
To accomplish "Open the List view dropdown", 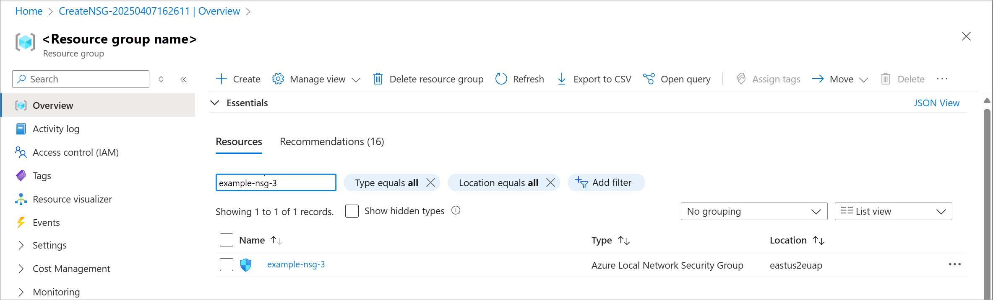I will pyautogui.click(x=893, y=211).
